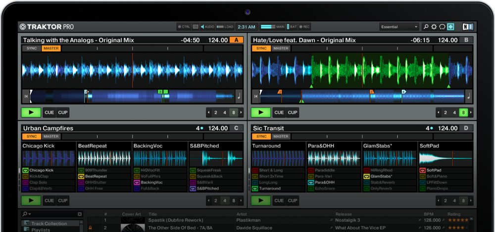Click Deck B stripe overview waveform
The image size is (495, 232).
pos(362,96)
